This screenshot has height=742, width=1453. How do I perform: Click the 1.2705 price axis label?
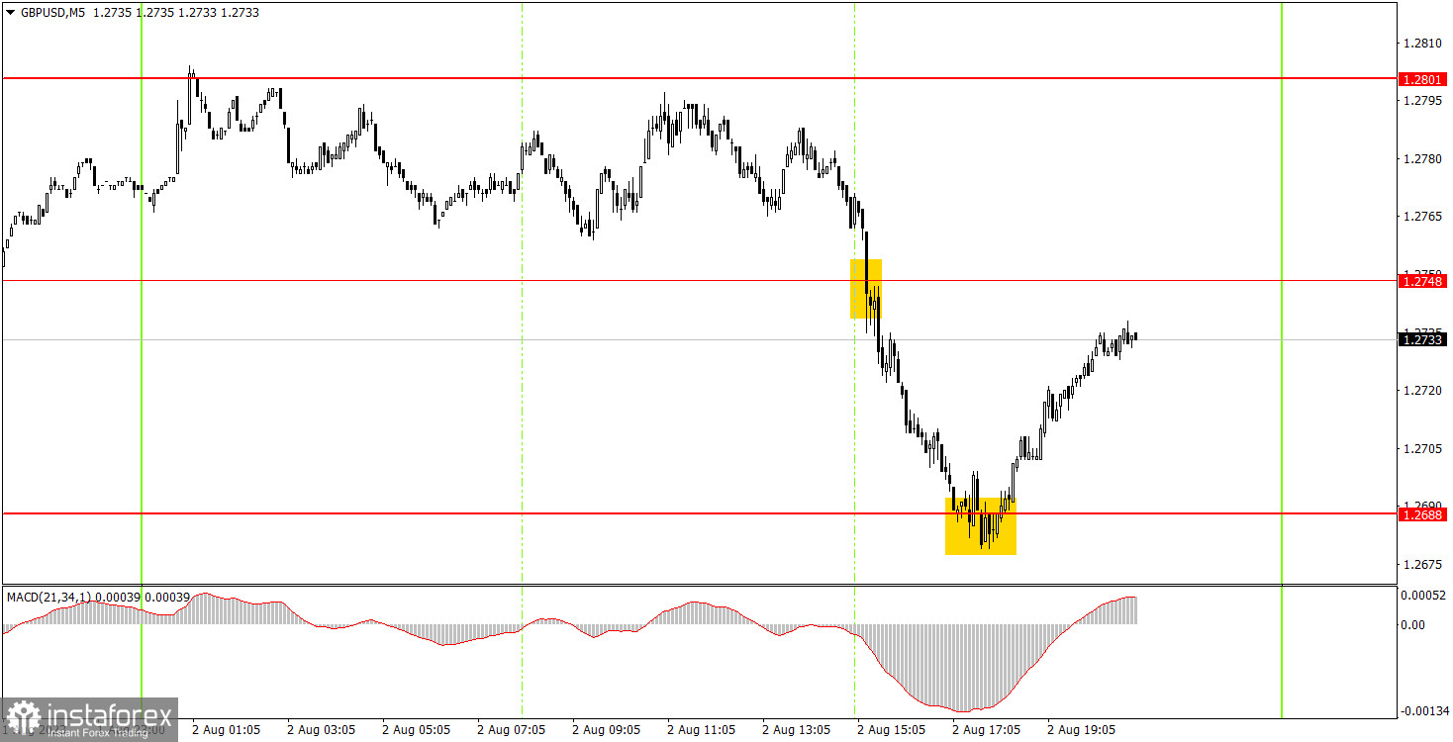1422,449
